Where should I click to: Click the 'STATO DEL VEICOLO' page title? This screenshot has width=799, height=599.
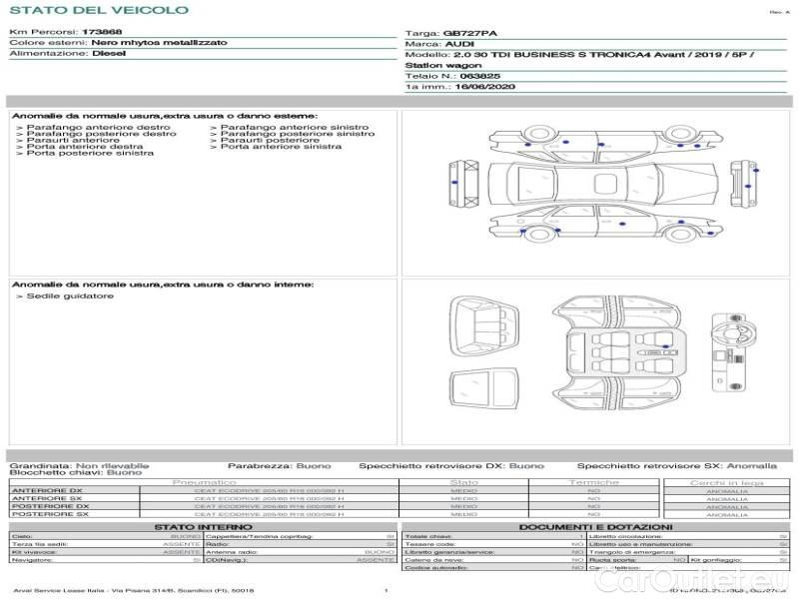(x=98, y=10)
